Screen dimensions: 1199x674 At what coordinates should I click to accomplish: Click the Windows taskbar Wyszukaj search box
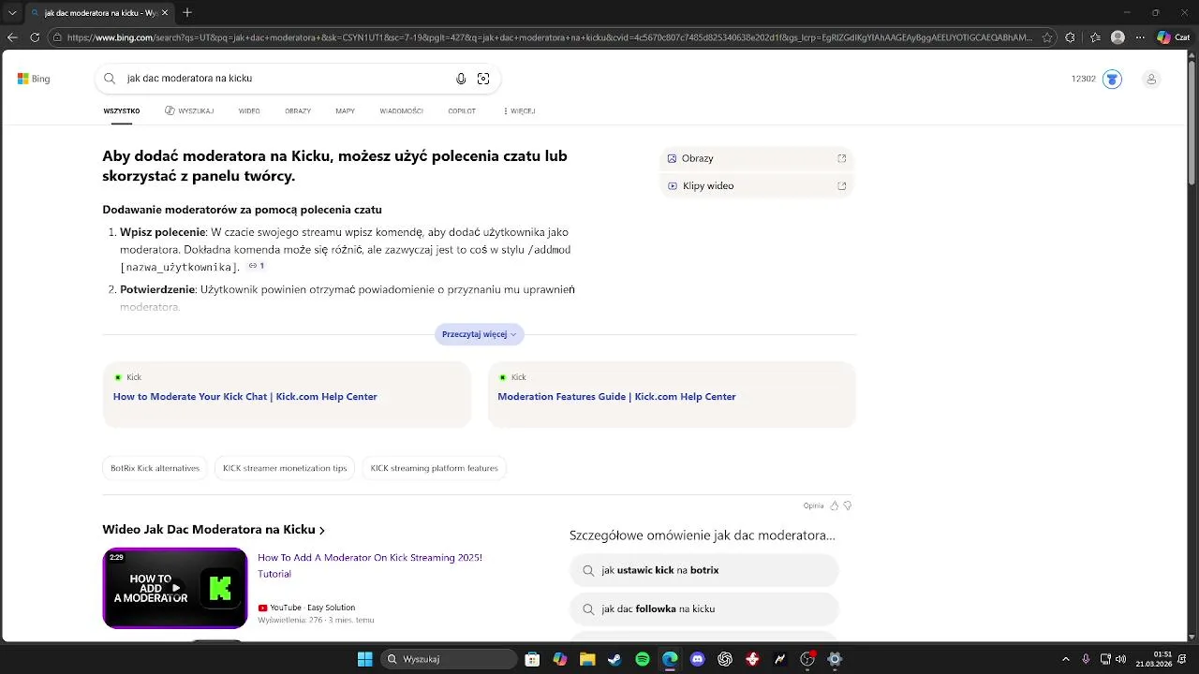(449, 659)
